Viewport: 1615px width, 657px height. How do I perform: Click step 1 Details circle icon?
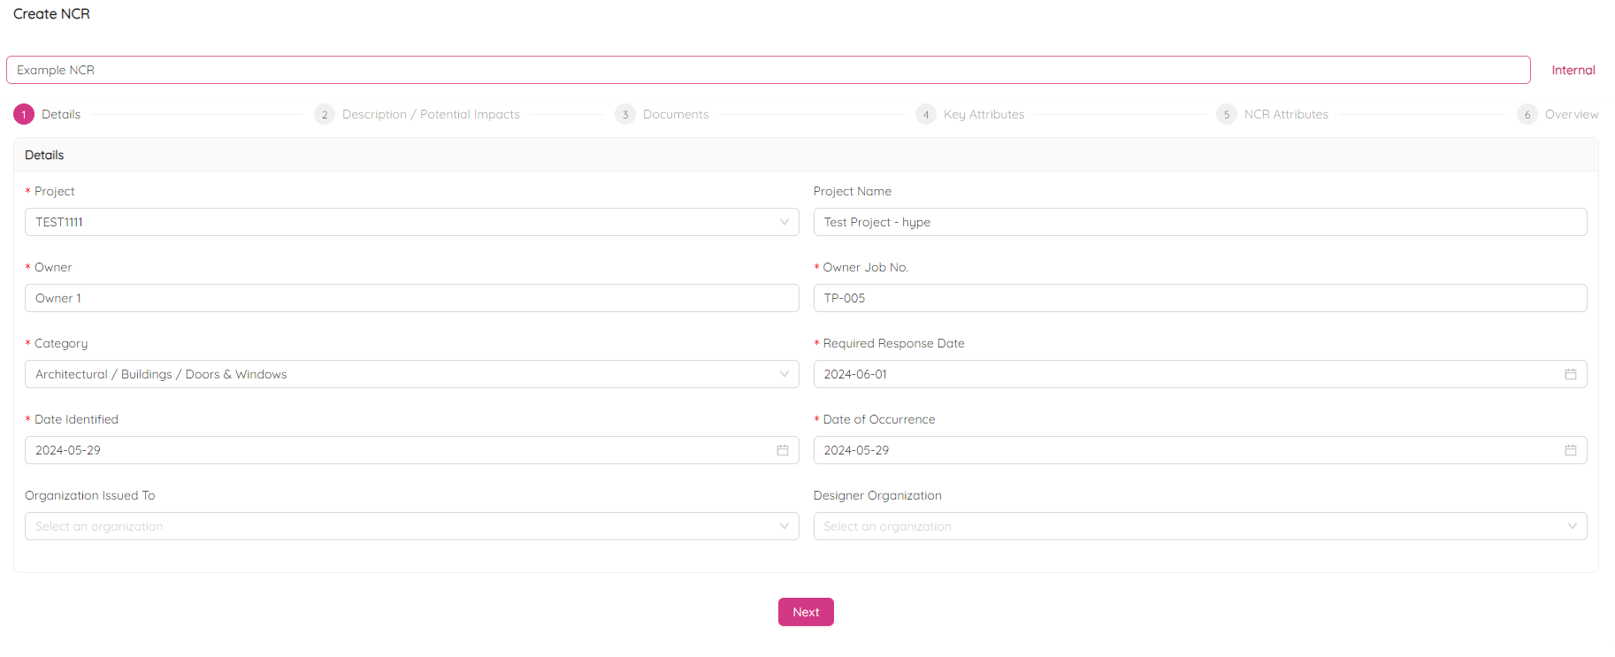click(x=24, y=114)
